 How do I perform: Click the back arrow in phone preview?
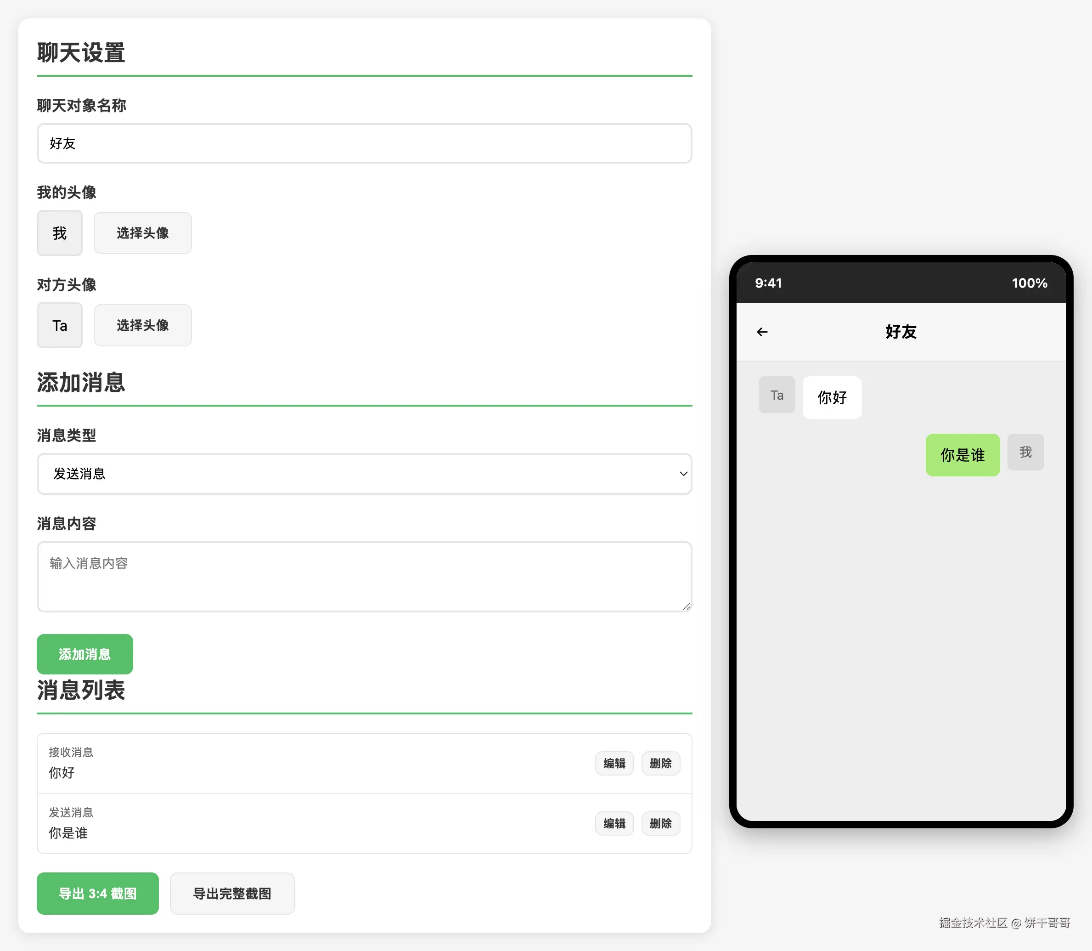click(x=762, y=332)
